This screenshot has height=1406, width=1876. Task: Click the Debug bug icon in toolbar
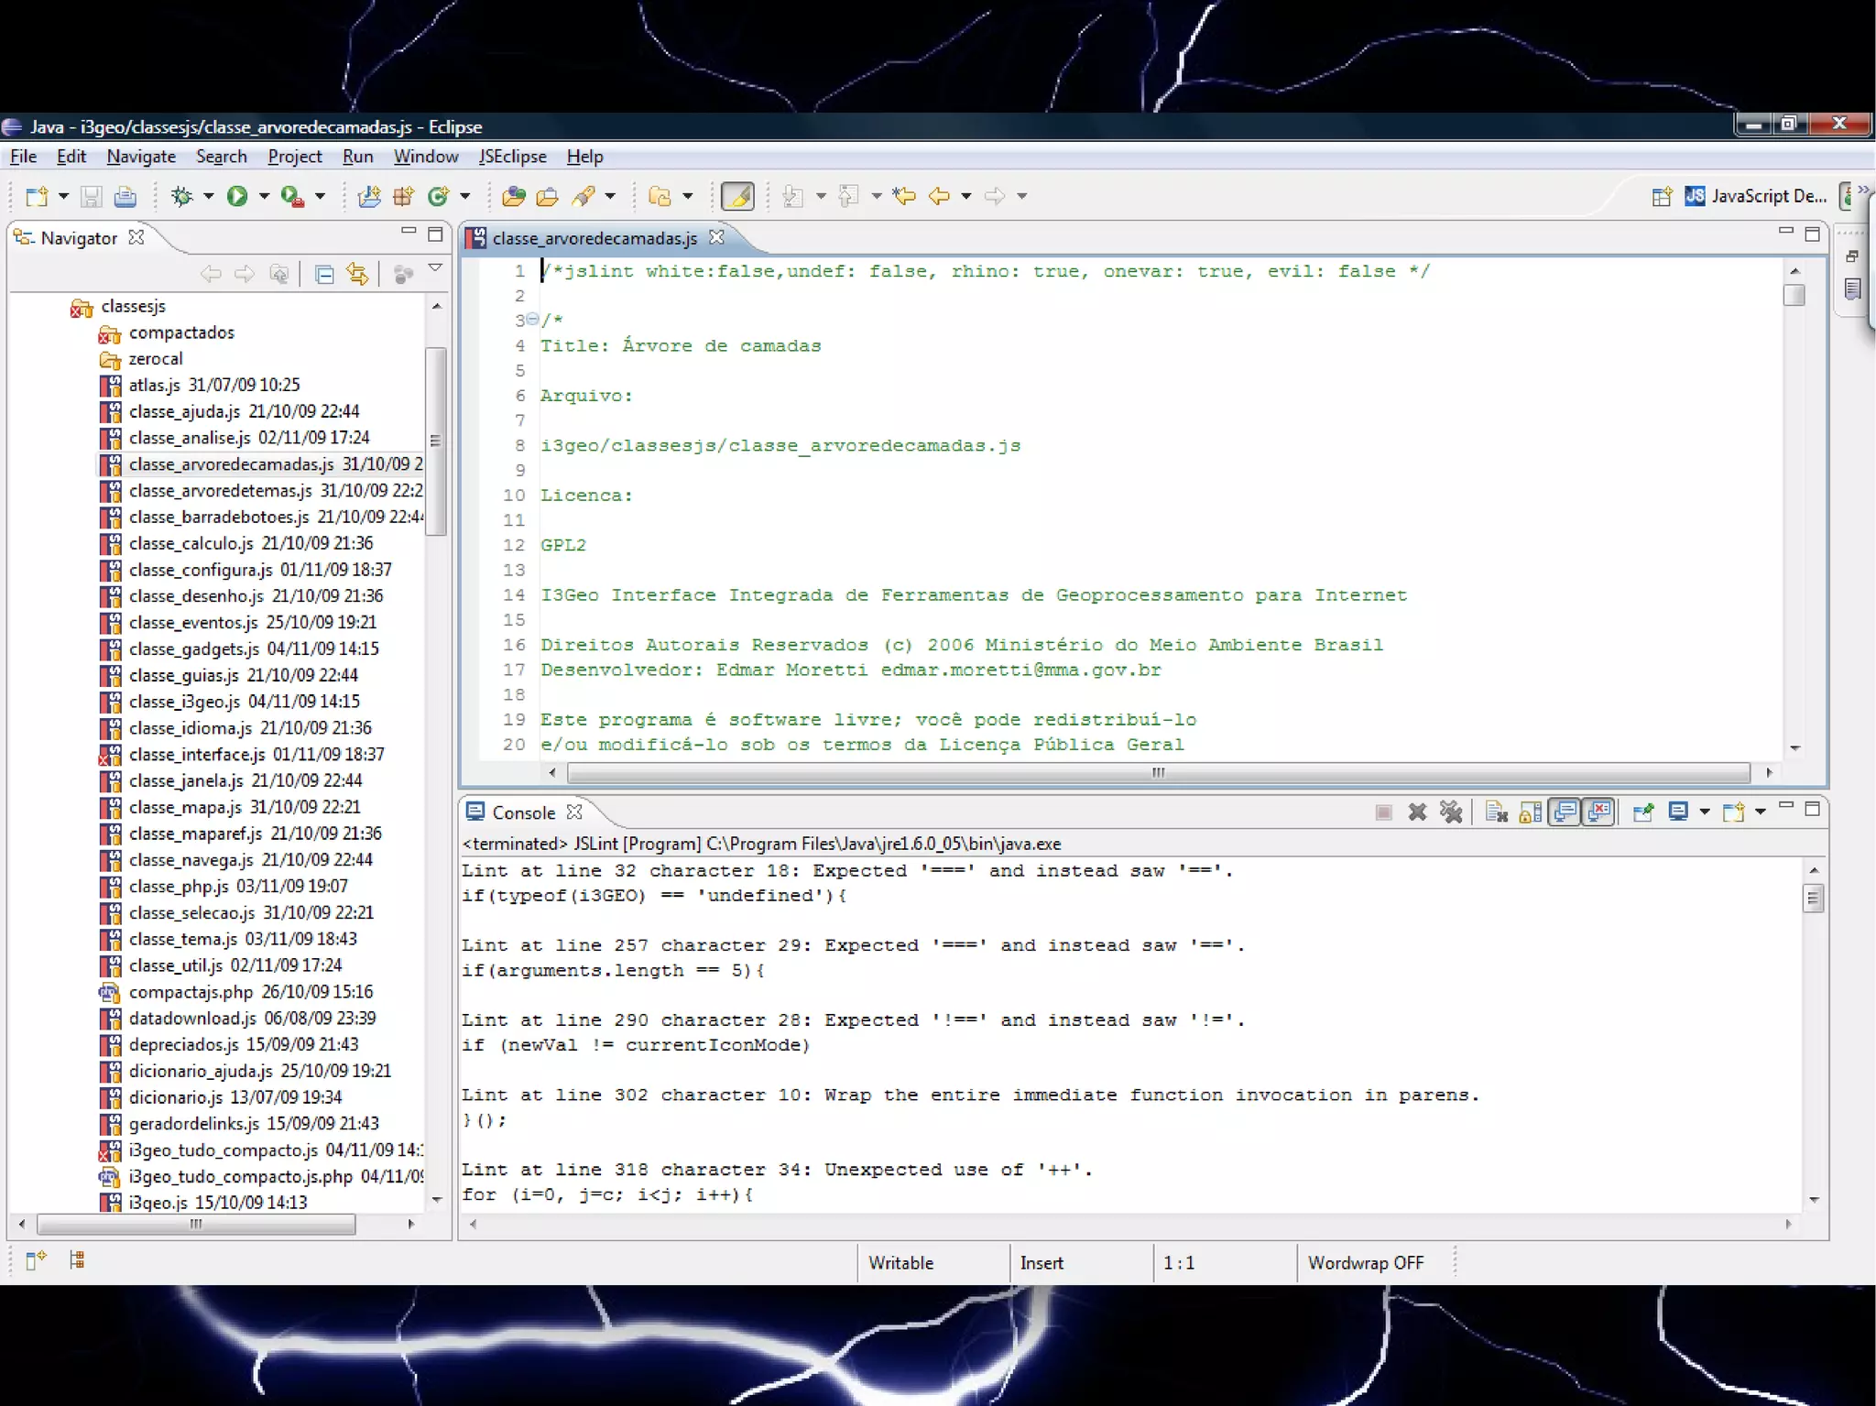click(x=182, y=196)
